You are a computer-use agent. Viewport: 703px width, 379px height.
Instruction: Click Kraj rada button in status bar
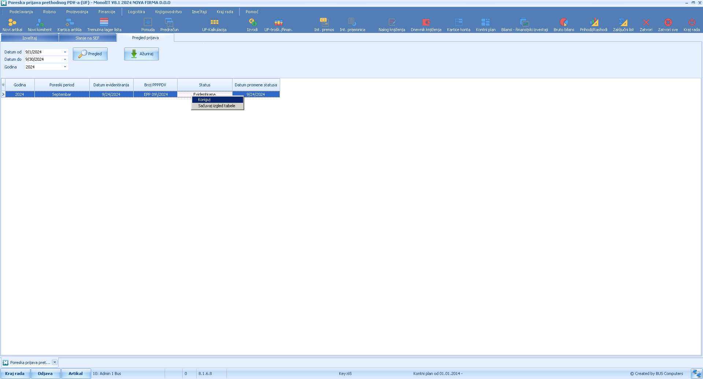pos(15,374)
